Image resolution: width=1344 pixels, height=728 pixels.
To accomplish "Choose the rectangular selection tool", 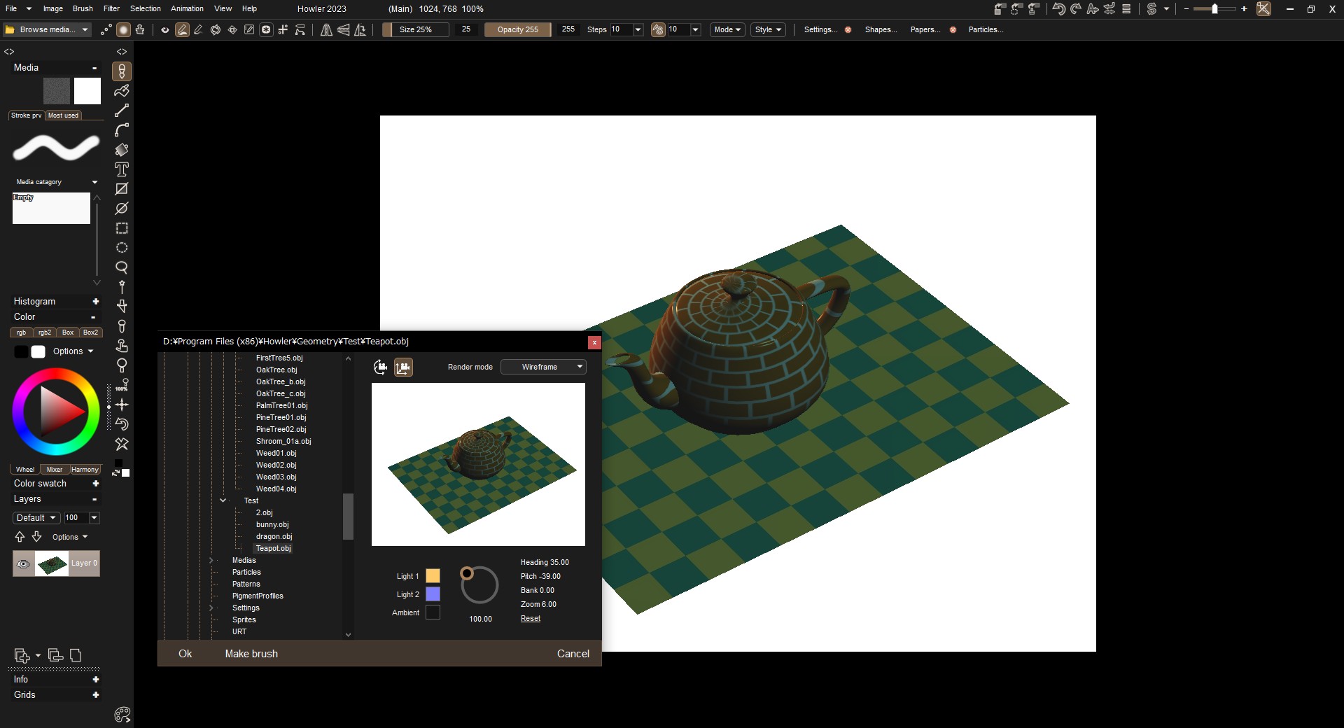I will coord(122,228).
